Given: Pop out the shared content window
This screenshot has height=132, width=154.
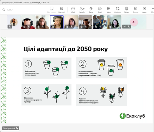Looking at the screenshot, I should [x=62, y=10].
